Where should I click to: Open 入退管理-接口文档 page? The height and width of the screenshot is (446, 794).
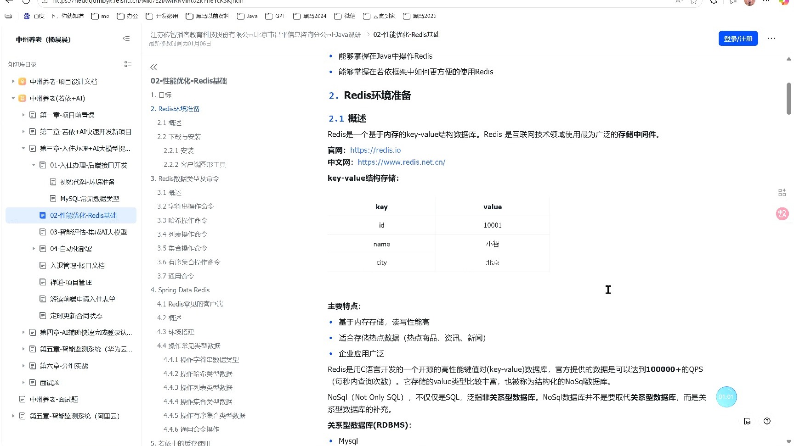77,265
